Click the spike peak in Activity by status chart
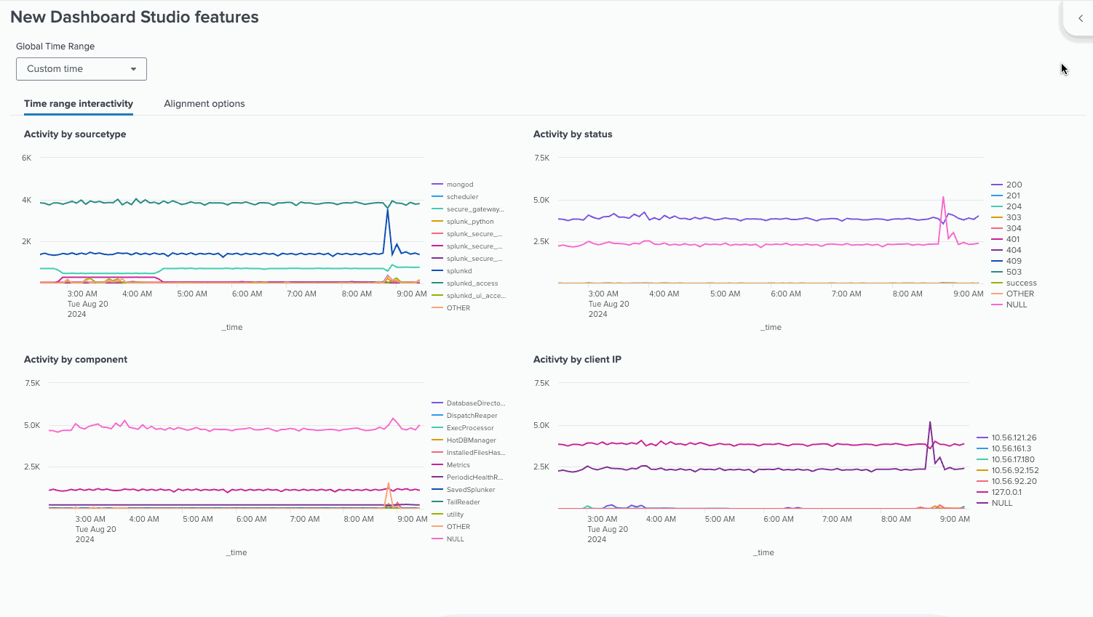Image resolution: width=1093 pixels, height=617 pixels. coord(943,197)
